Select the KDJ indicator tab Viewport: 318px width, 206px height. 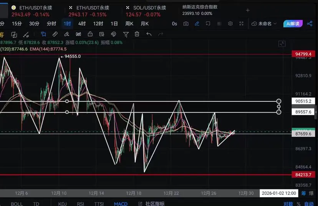tap(63, 204)
